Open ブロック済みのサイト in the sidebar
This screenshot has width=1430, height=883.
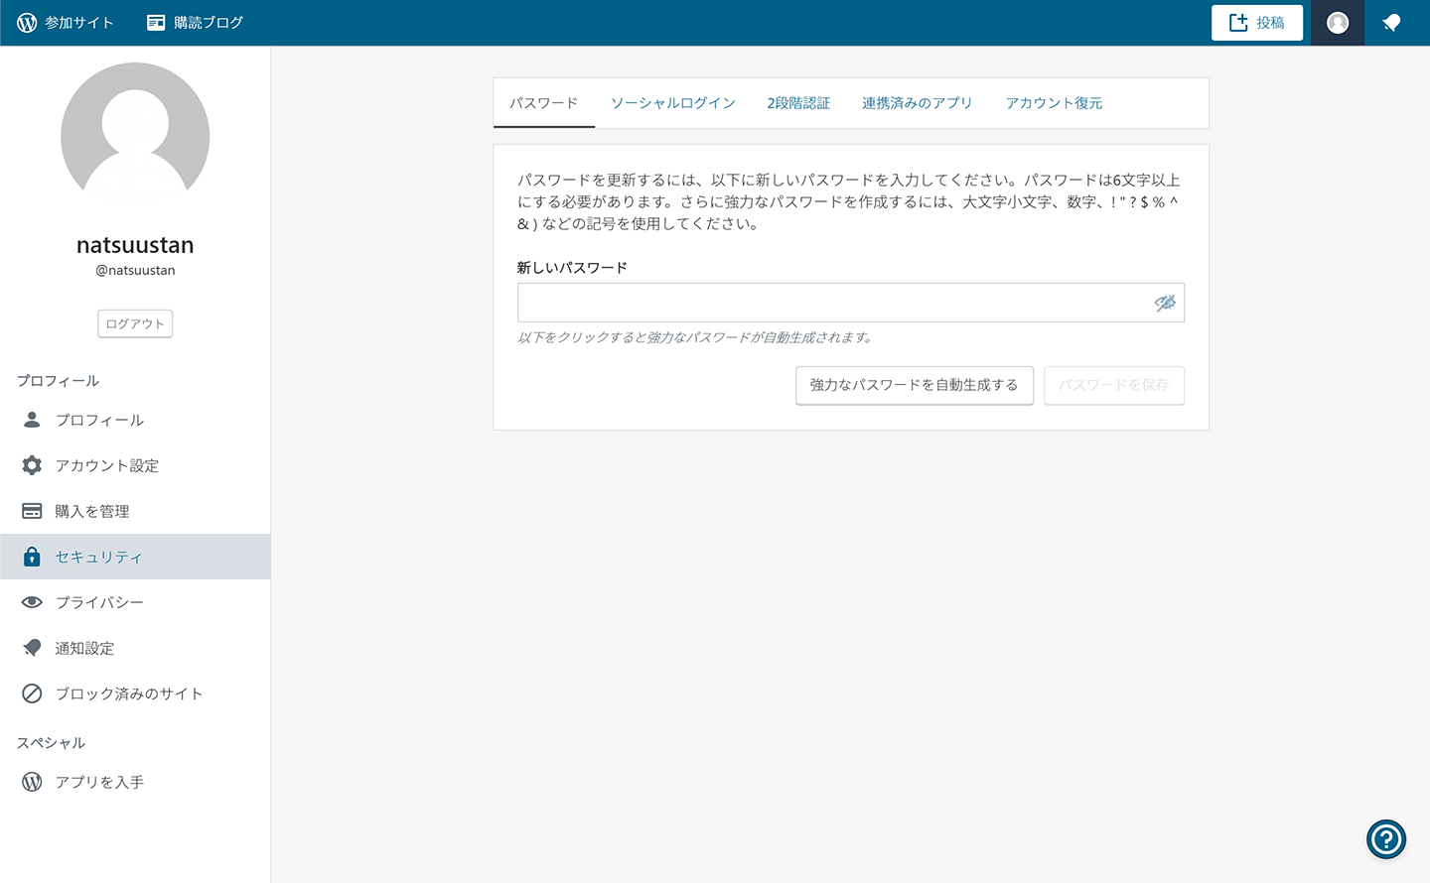click(x=135, y=694)
